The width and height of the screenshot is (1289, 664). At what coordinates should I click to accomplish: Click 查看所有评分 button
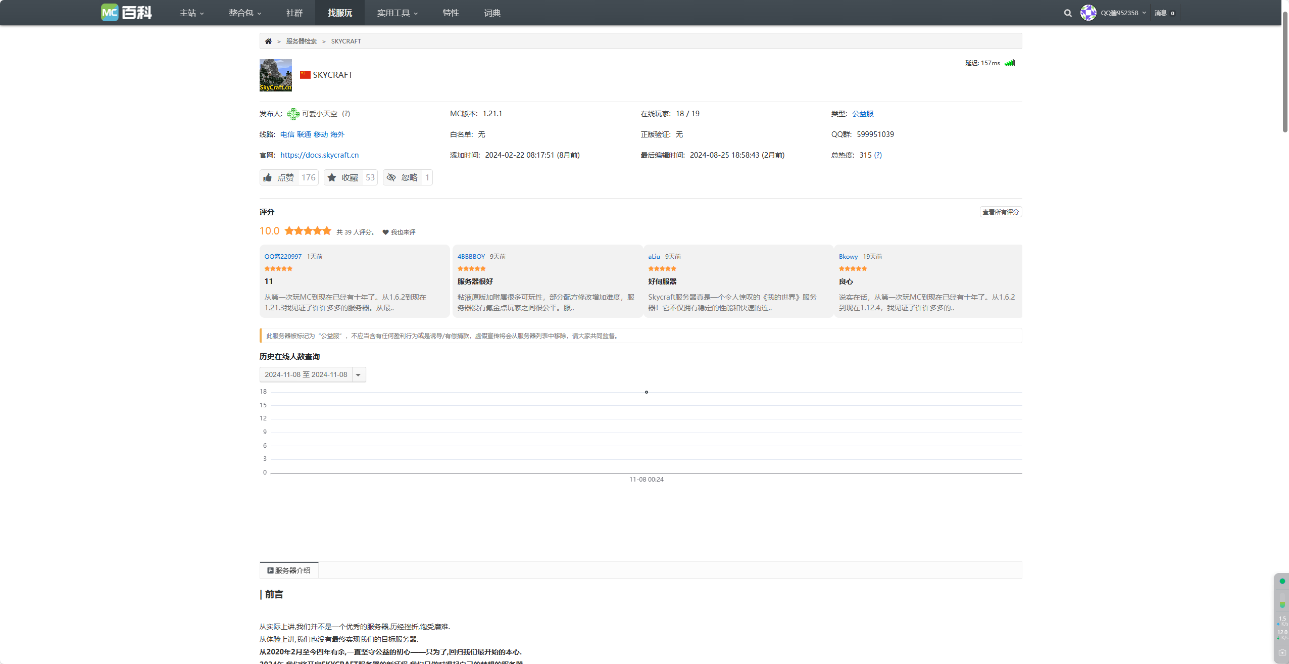[x=1001, y=212]
